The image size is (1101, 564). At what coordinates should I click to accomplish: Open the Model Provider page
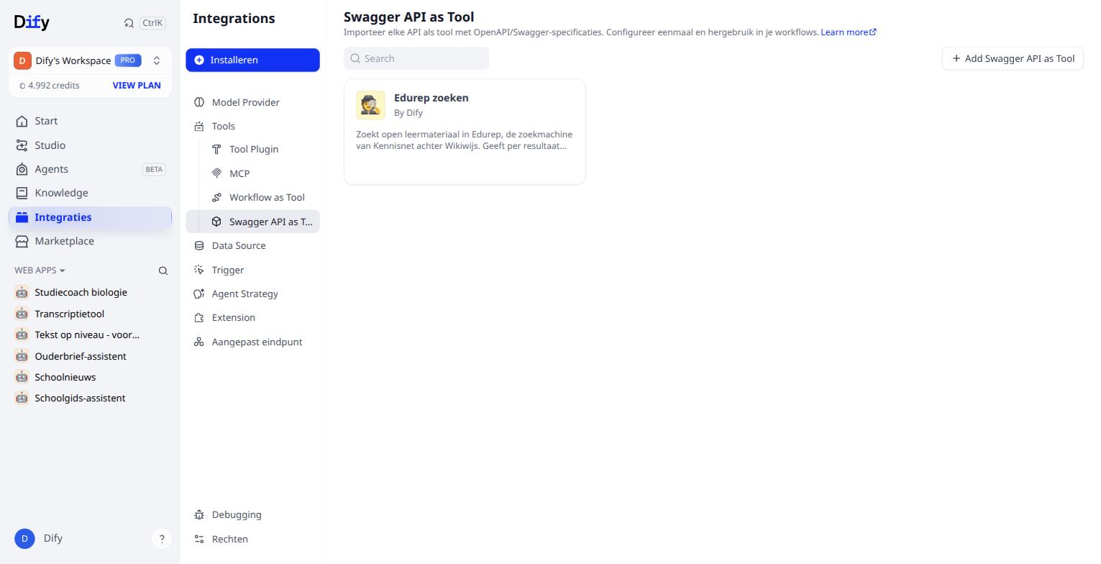click(252, 102)
